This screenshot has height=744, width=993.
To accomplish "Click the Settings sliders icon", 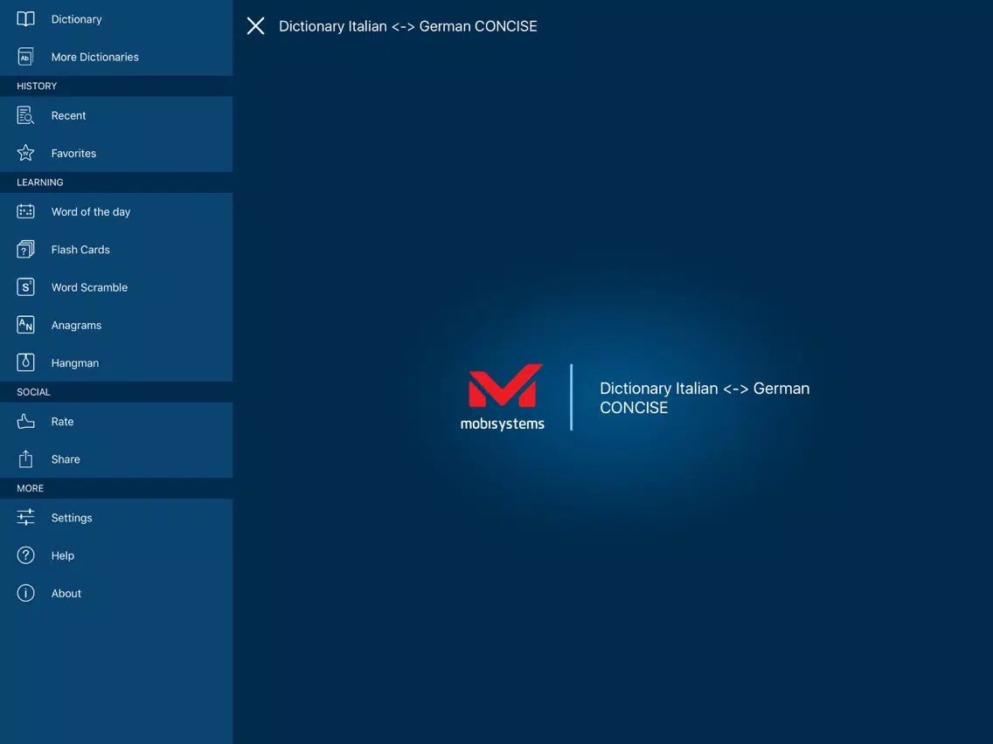I will tap(25, 517).
